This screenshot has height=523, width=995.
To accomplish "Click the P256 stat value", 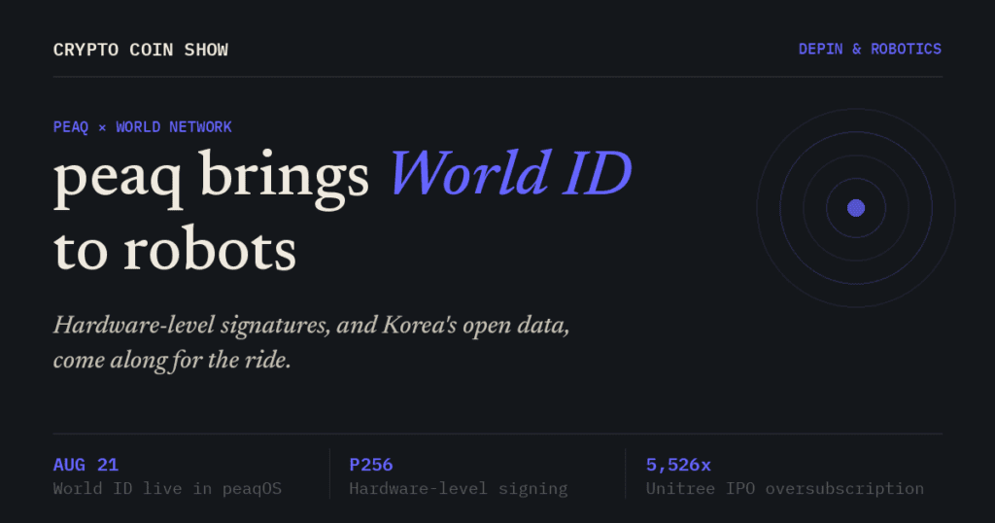I will (x=371, y=466).
